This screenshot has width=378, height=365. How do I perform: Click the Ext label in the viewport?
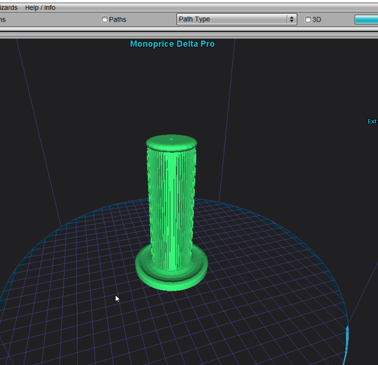pos(373,121)
